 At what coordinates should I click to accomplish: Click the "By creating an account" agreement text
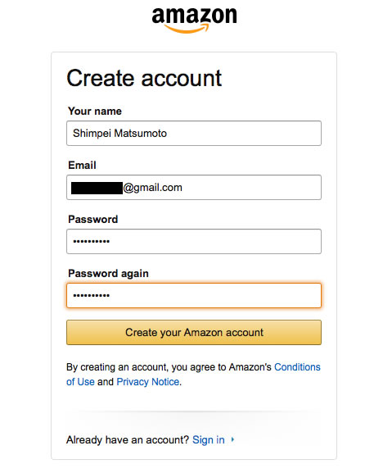169,366
